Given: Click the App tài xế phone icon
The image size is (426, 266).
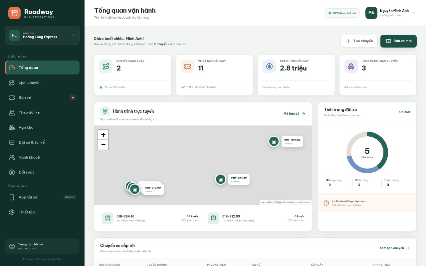Looking at the screenshot, I should click(x=12, y=197).
